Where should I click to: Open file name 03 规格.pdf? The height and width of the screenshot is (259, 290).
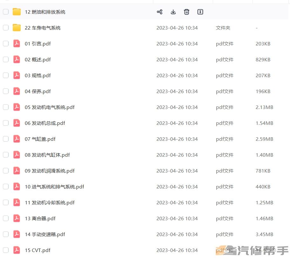click(38, 76)
